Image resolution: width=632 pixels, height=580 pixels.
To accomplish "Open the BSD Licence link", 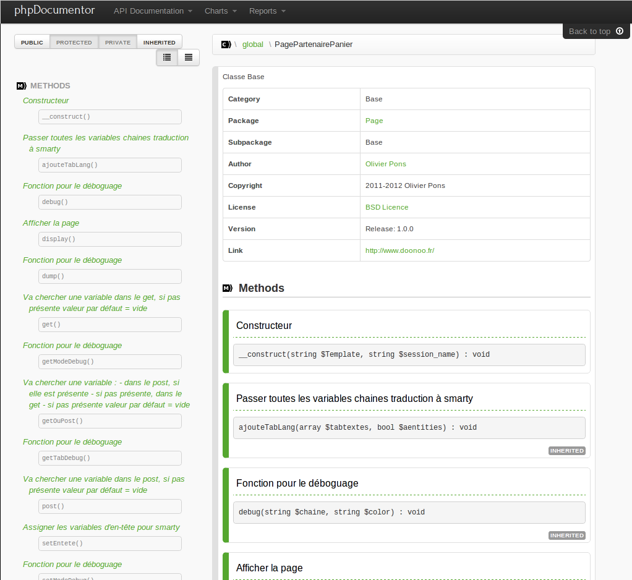I will (x=386, y=207).
